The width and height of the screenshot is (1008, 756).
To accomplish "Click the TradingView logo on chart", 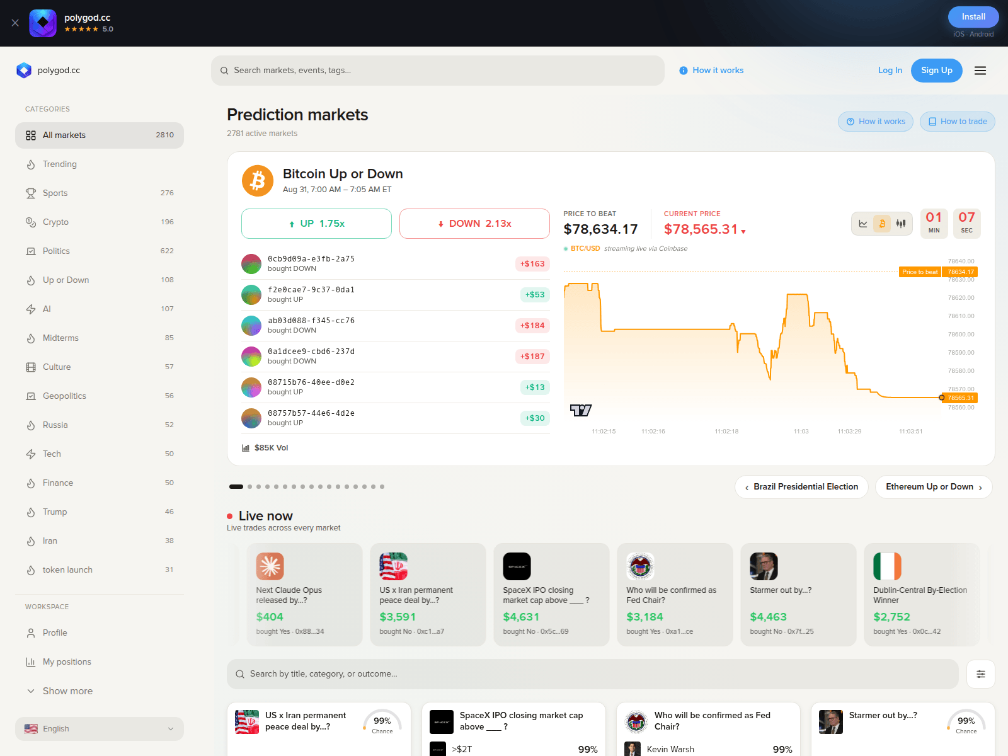I will [x=581, y=410].
